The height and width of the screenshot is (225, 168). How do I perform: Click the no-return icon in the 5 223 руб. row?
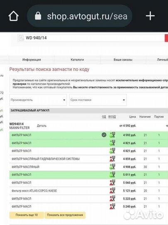(112, 199)
